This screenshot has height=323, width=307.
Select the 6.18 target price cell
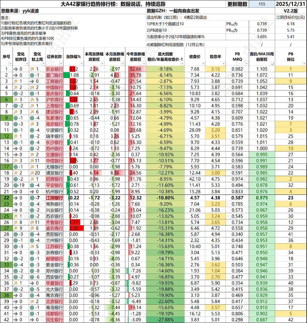click(290, 24)
